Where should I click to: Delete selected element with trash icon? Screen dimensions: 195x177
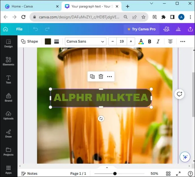click(101, 77)
